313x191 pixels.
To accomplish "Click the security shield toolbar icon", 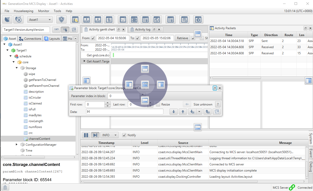I will [61, 19].
